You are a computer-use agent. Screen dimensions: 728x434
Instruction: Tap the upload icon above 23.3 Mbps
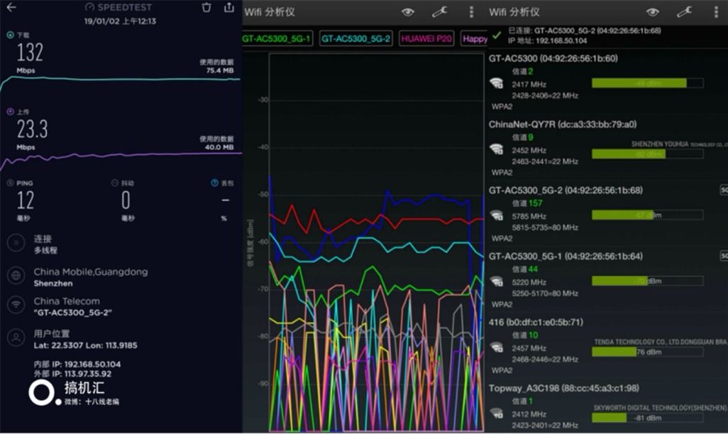tap(10, 112)
